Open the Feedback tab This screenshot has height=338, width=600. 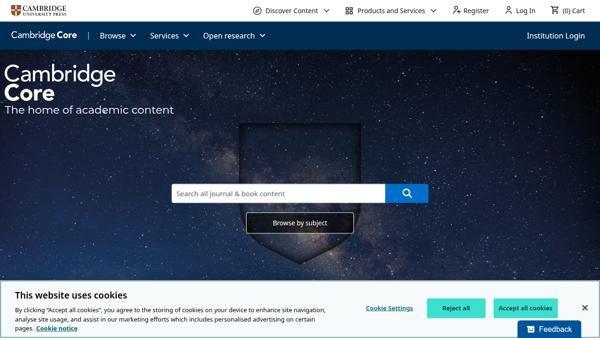(549, 330)
